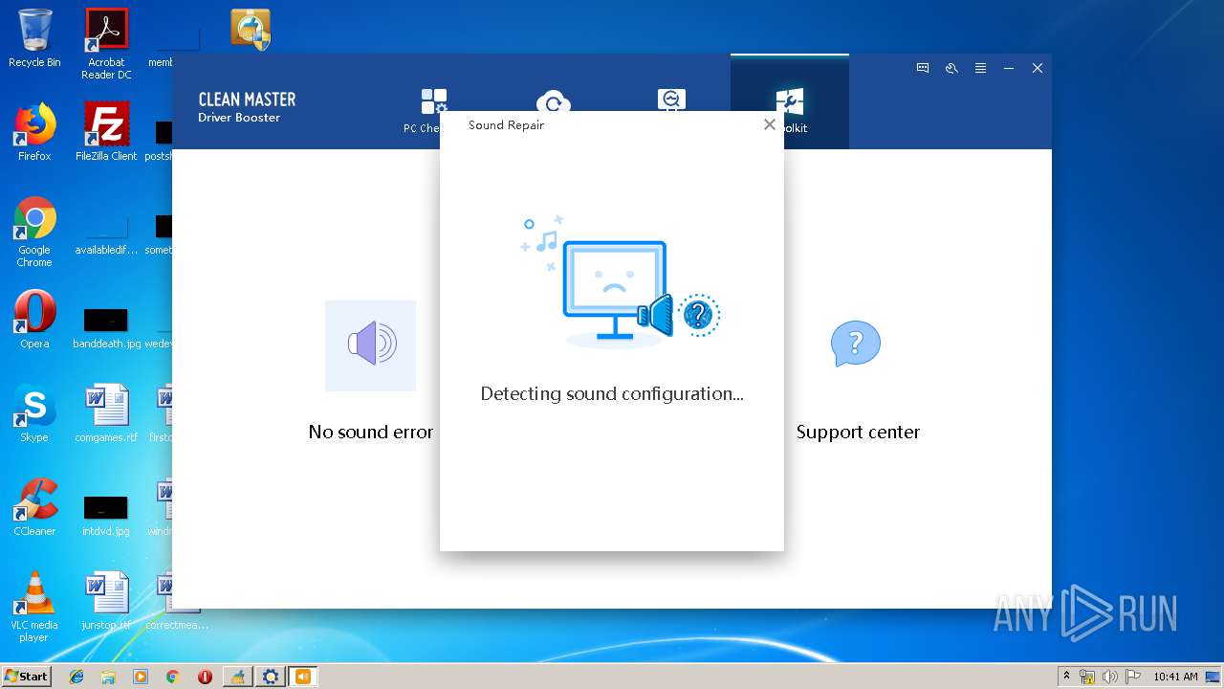Viewport: 1224px width, 689px height.
Task: Launch Firefox from the desktop
Action: coord(34,132)
